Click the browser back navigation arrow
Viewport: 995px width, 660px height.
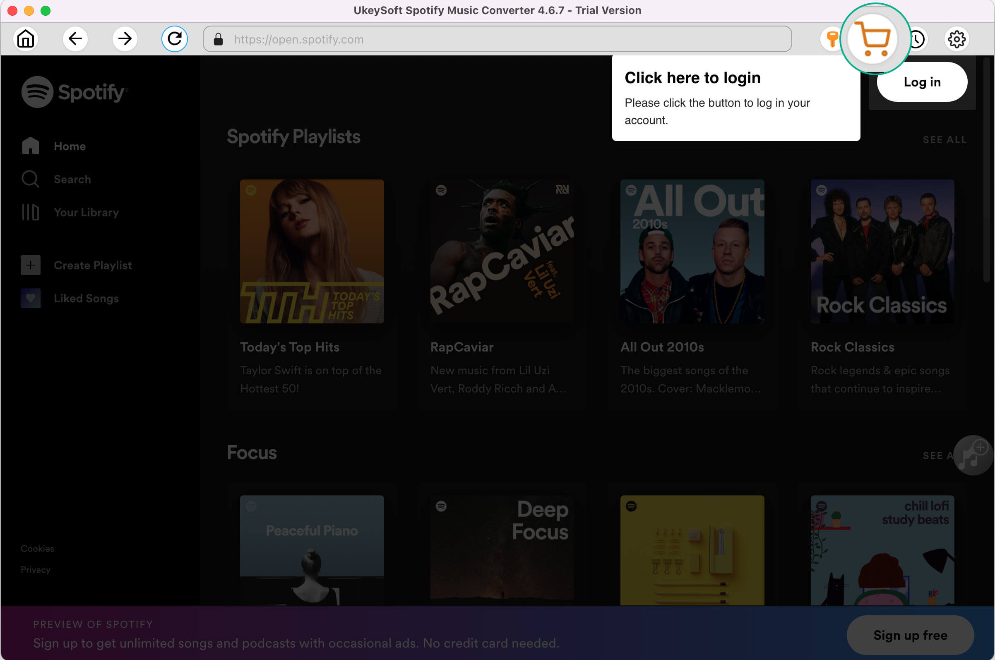click(x=75, y=39)
